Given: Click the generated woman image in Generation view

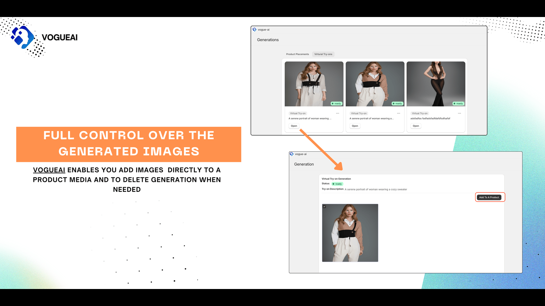Looking at the screenshot, I should click(350, 233).
